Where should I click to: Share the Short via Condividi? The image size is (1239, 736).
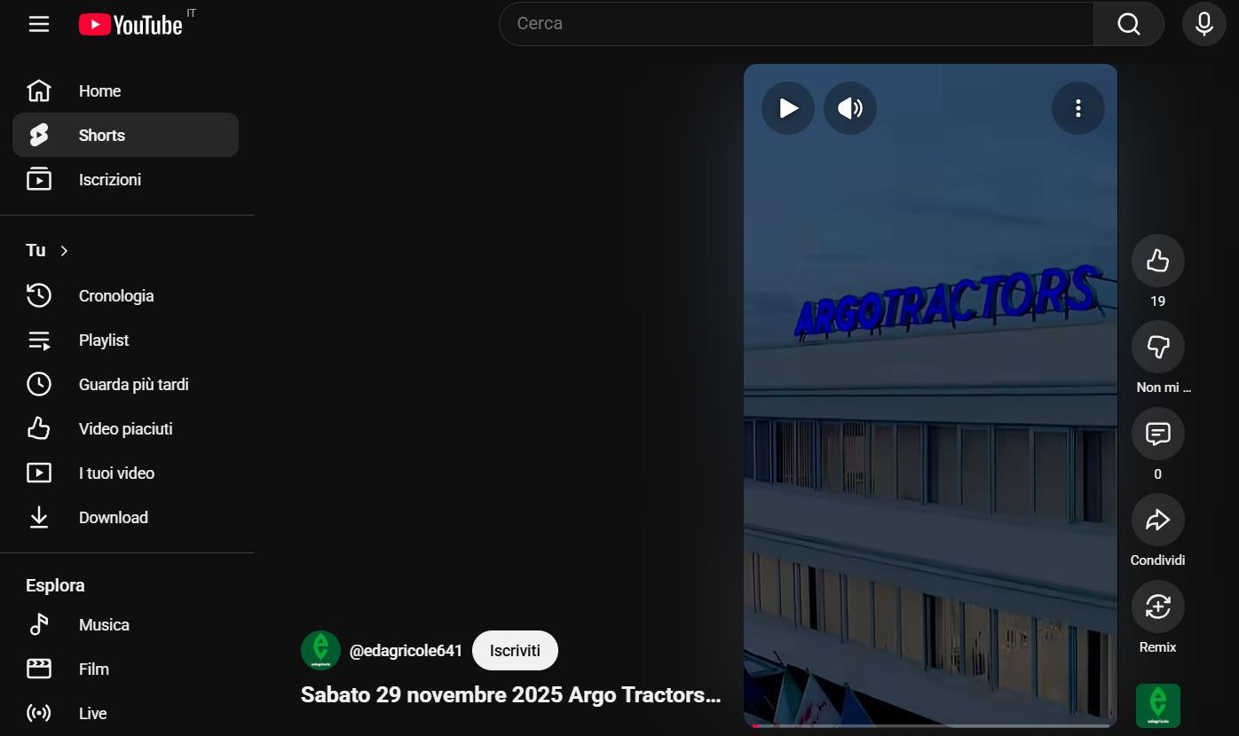coord(1157,520)
